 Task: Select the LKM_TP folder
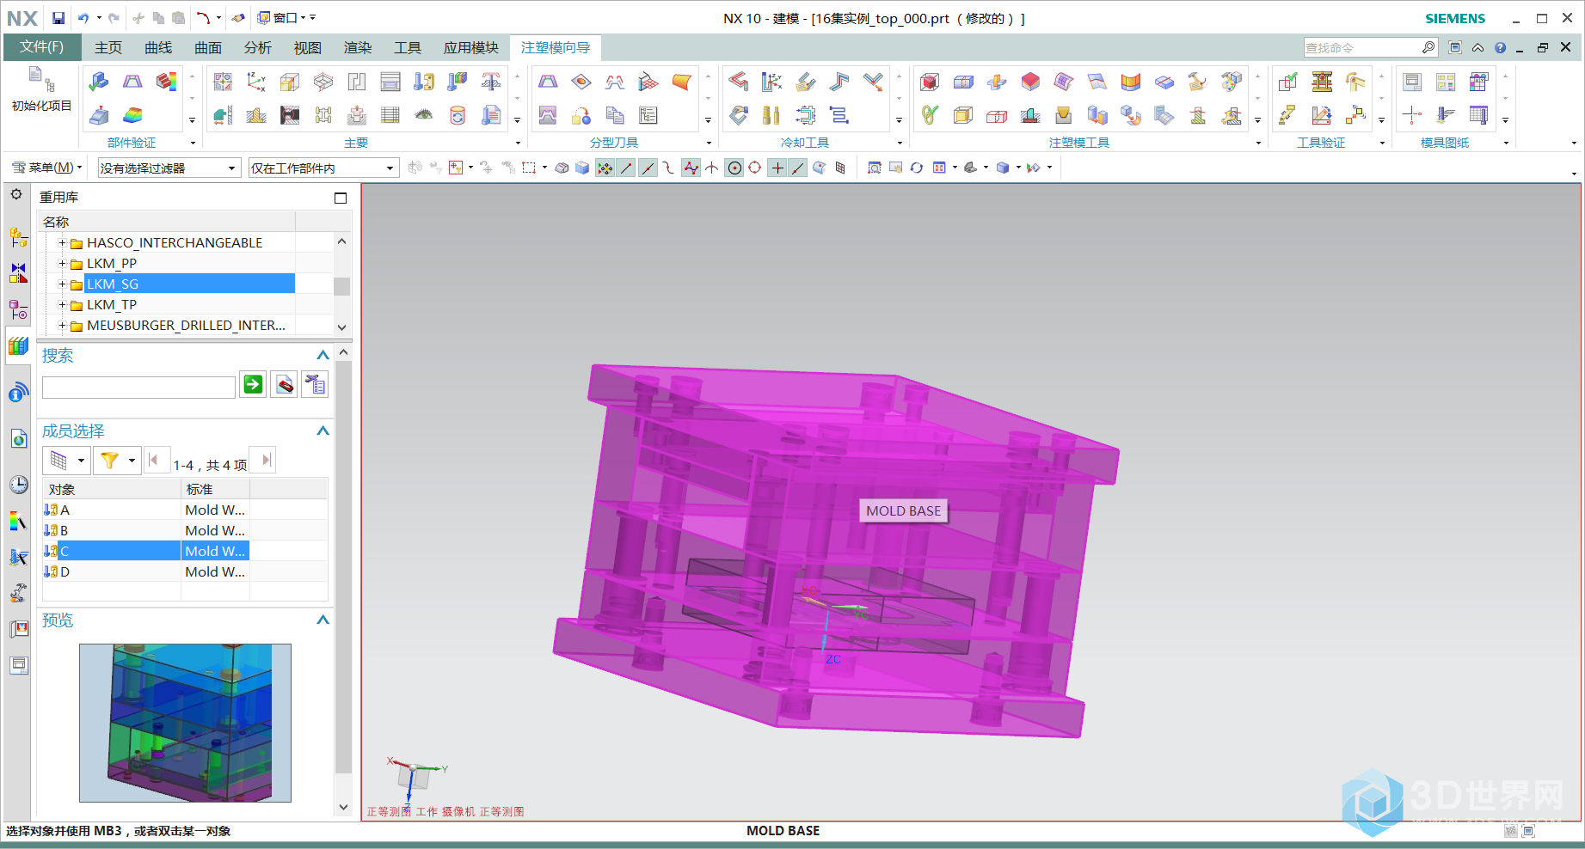click(x=112, y=305)
